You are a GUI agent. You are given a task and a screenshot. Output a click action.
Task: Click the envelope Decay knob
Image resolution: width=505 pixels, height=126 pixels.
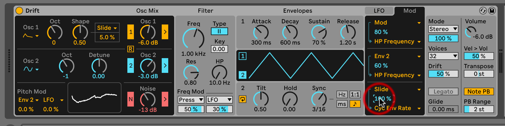coord(290,32)
